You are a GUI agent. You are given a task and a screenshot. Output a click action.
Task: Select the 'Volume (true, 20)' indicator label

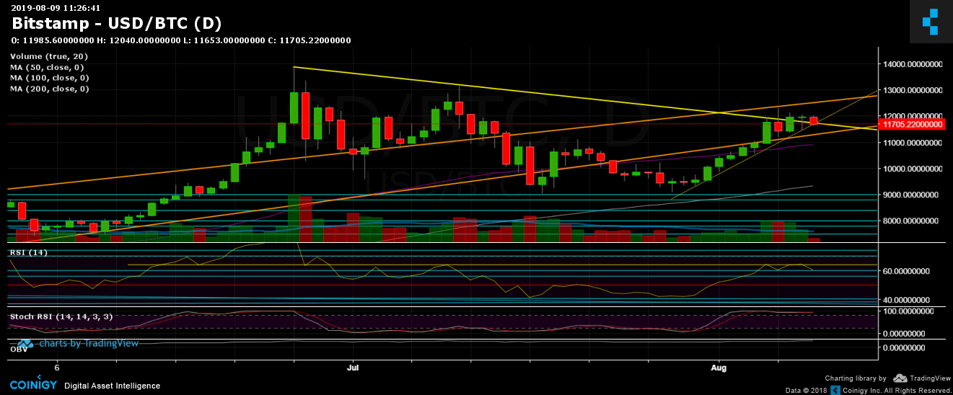[x=48, y=57]
